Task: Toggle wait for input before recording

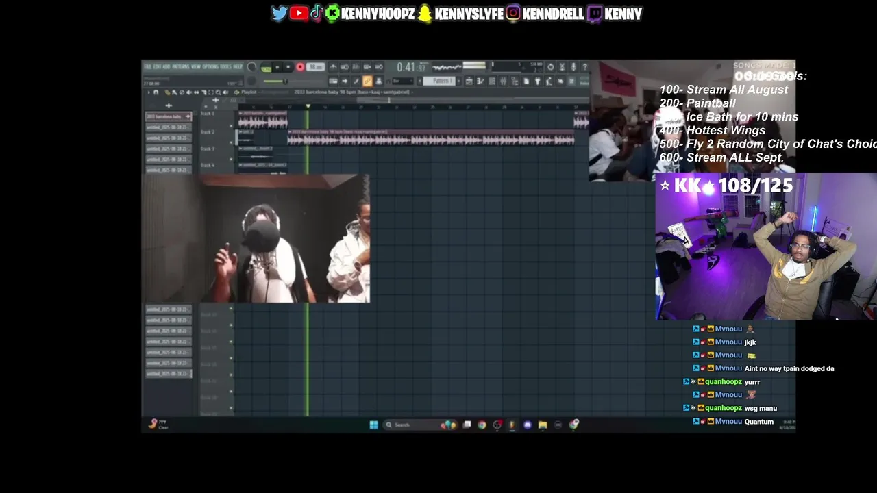Action: [344, 67]
